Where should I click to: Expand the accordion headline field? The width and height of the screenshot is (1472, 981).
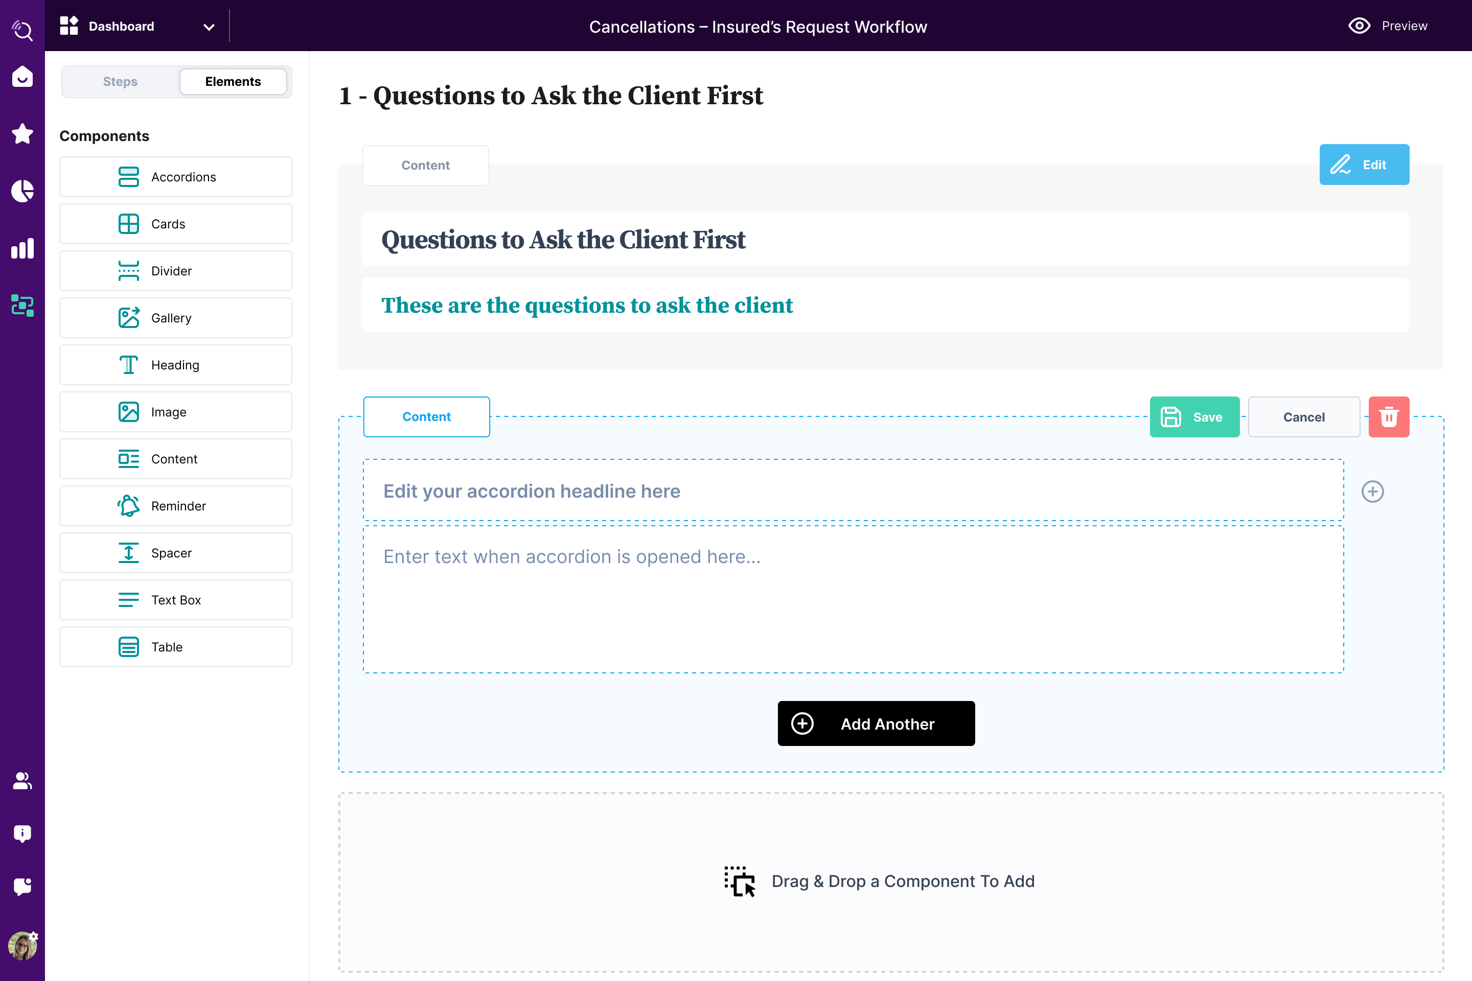coord(1372,491)
